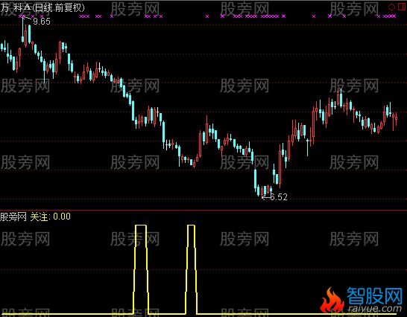
Task: Click the red square panel icon
Action: coord(402,7)
